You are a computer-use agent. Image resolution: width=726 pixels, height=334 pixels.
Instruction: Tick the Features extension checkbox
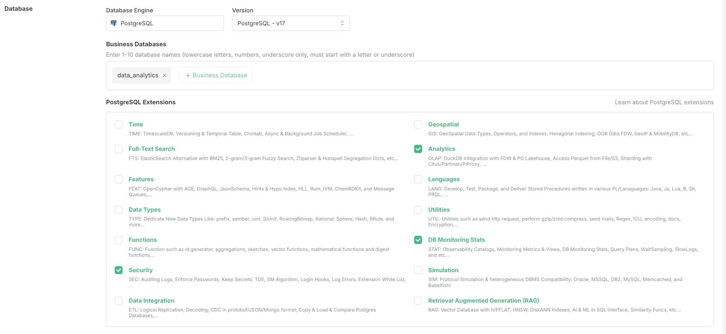(119, 179)
